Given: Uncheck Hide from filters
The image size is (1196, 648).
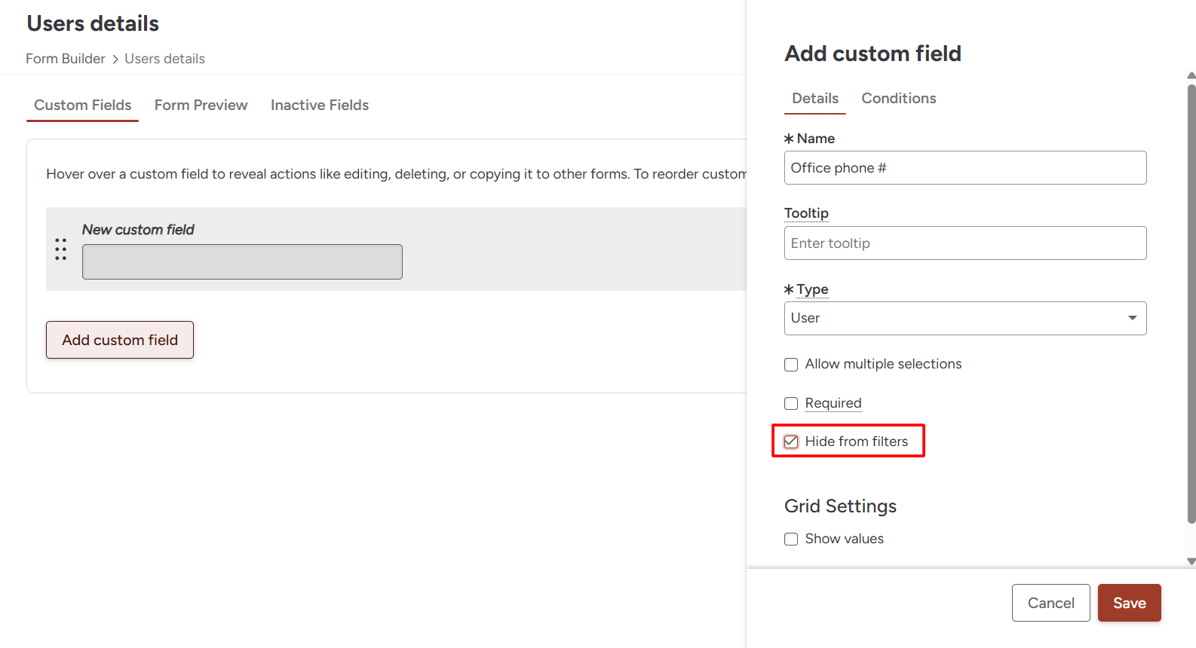Looking at the screenshot, I should click(791, 442).
